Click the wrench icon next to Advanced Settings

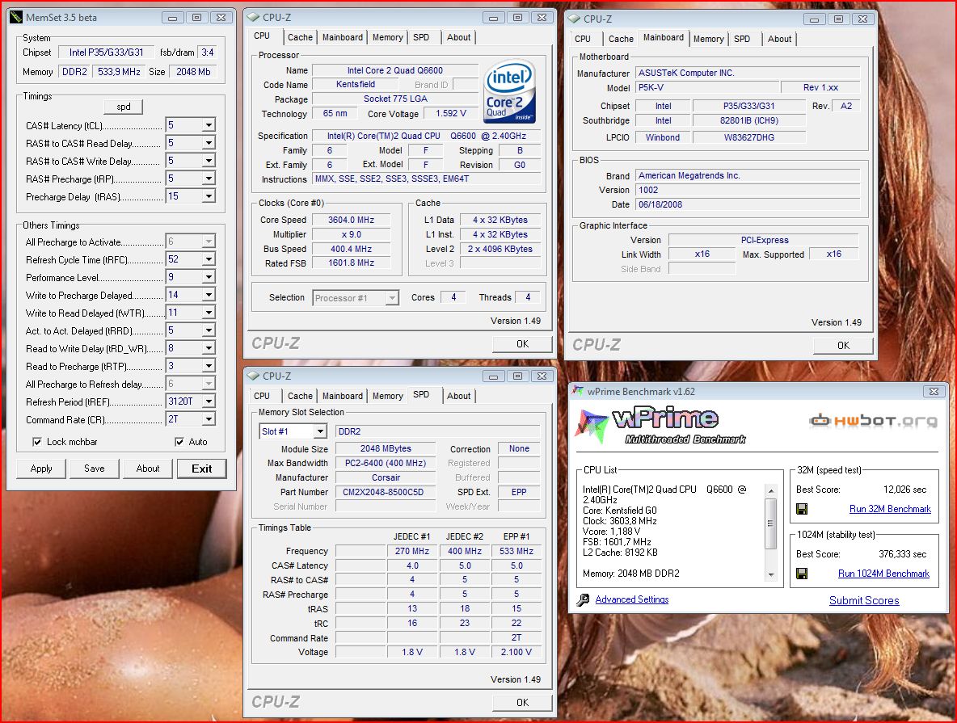click(x=583, y=599)
